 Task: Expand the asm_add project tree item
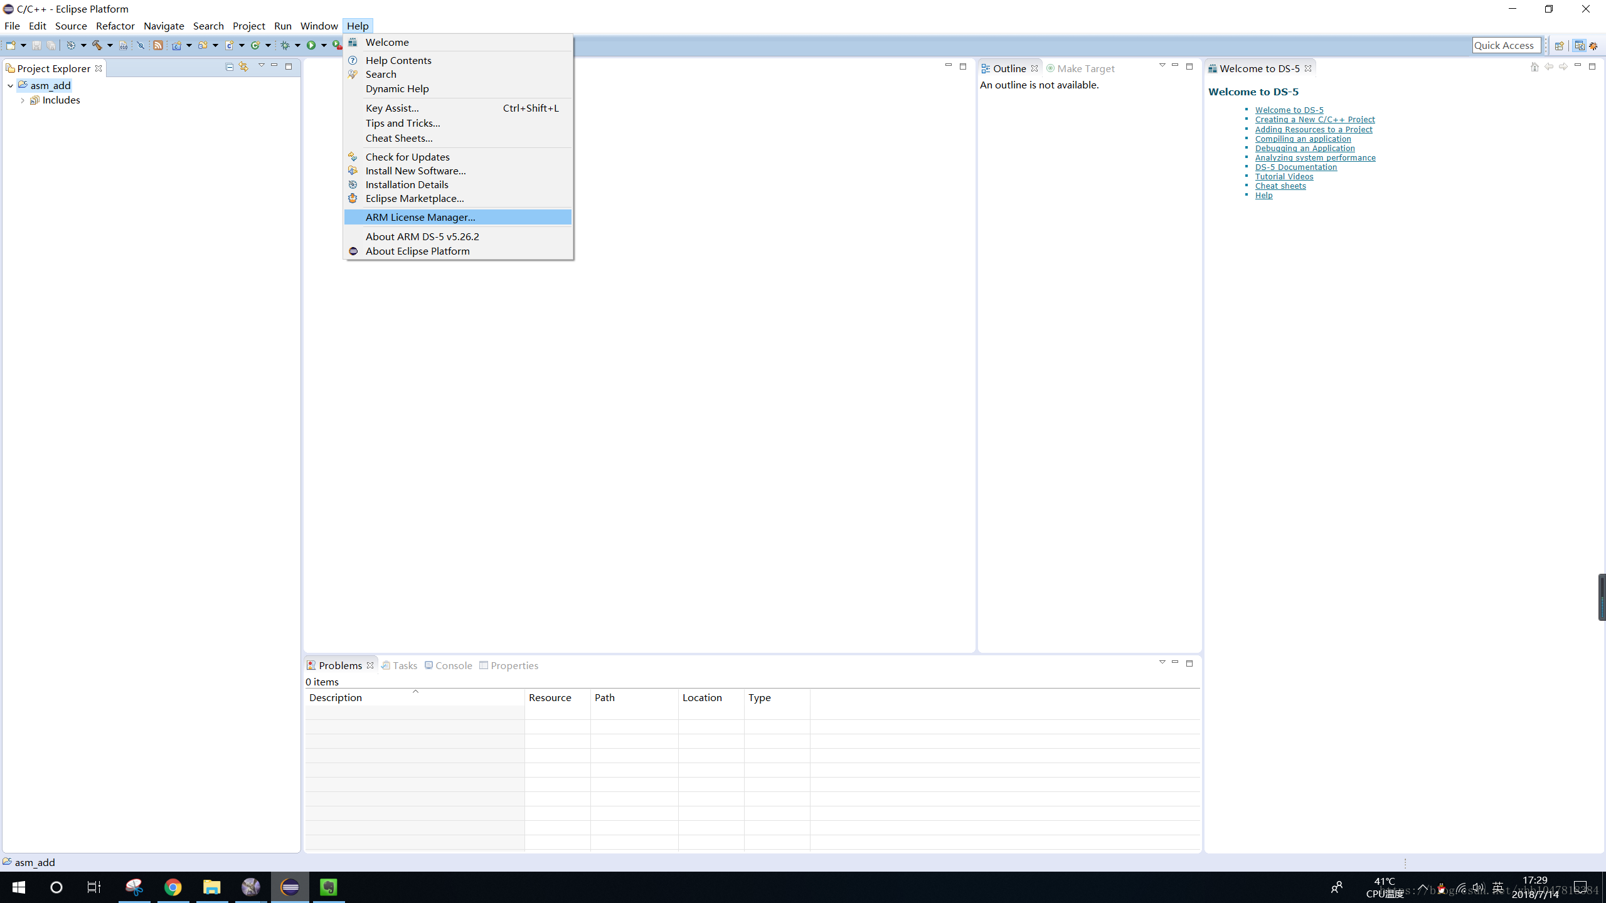pos(11,85)
